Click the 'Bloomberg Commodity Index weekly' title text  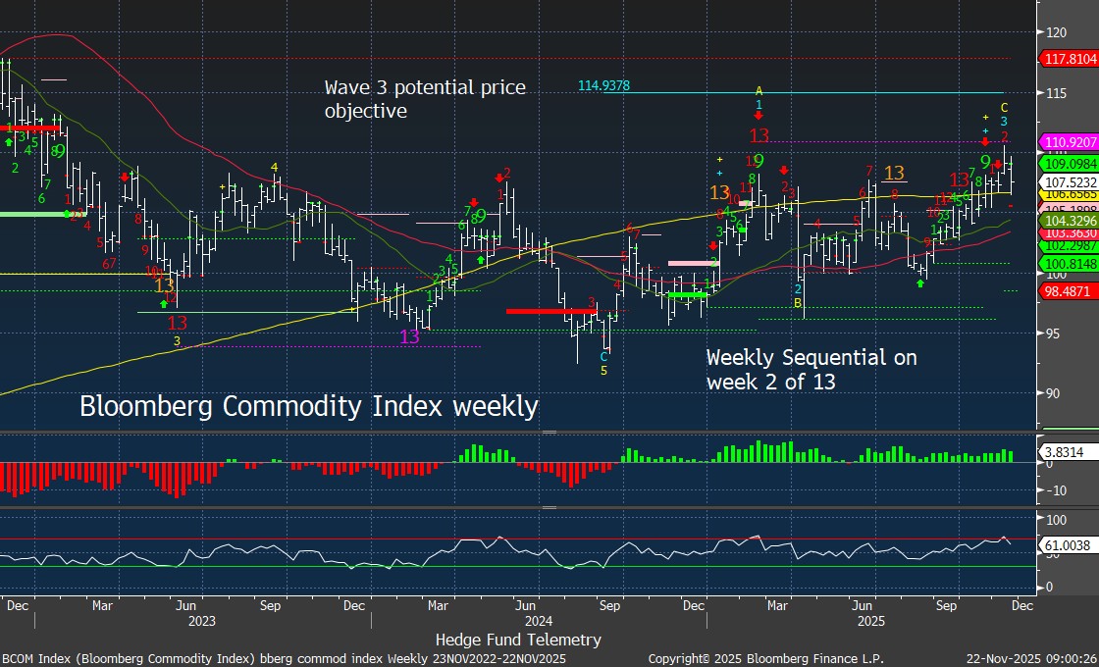tap(308, 405)
